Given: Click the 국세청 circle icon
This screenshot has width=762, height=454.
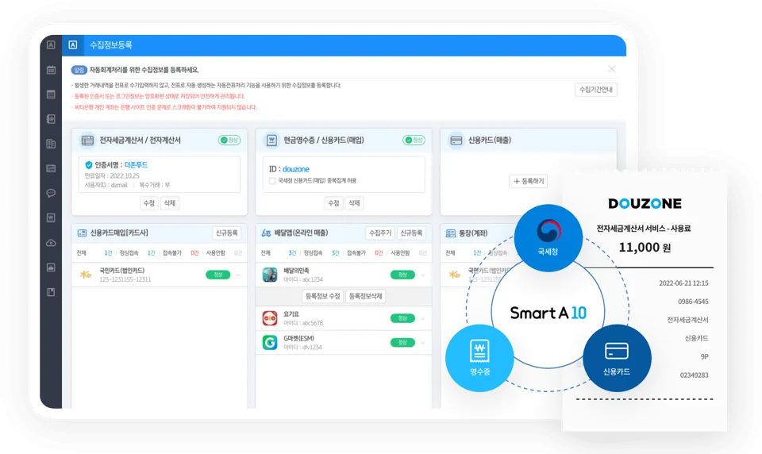Looking at the screenshot, I should click(548, 237).
